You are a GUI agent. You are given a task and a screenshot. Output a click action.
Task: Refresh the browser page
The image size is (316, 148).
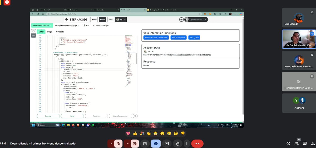(38, 14)
